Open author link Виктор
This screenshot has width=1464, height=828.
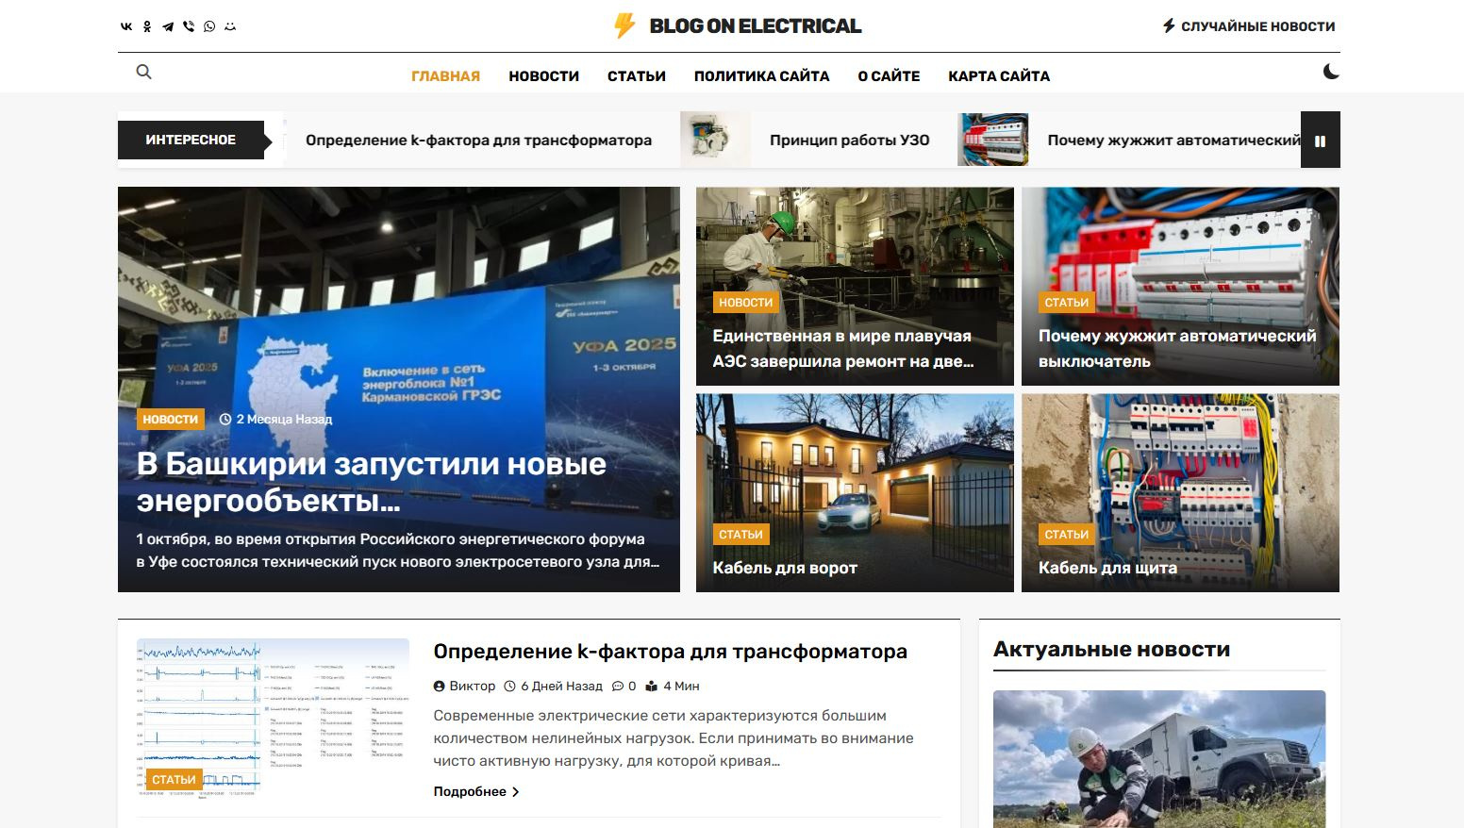tap(472, 687)
